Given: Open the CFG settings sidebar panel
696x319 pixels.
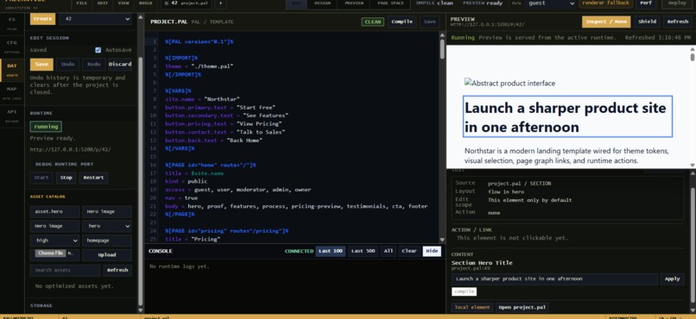Looking at the screenshot, I should tap(11, 46).
